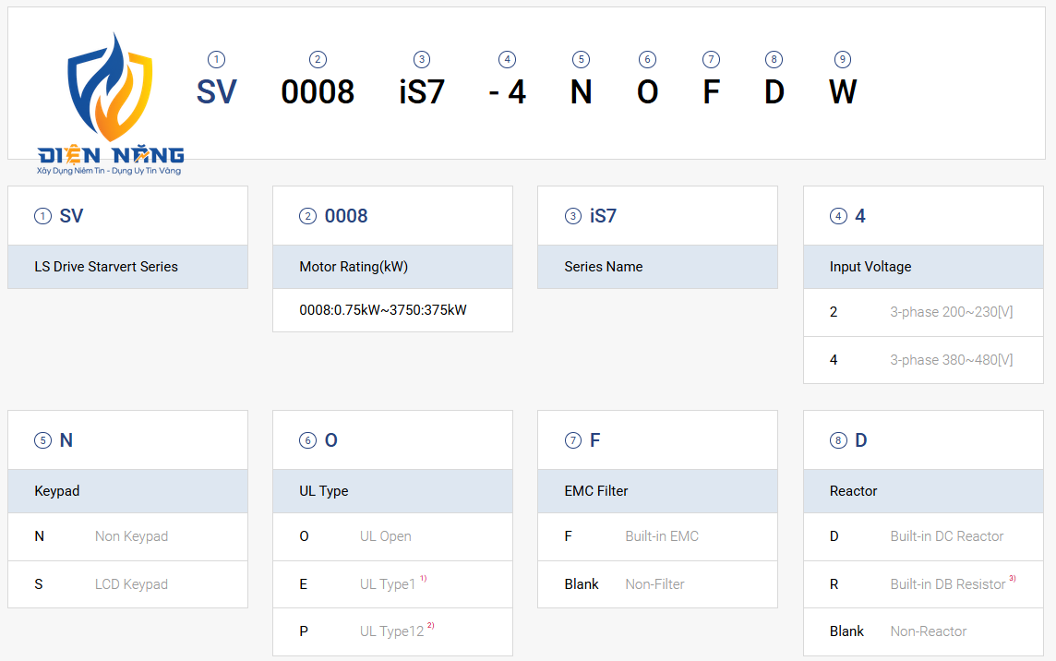Click card title '② 0008'
The height and width of the screenshot is (661, 1056).
[333, 216]
